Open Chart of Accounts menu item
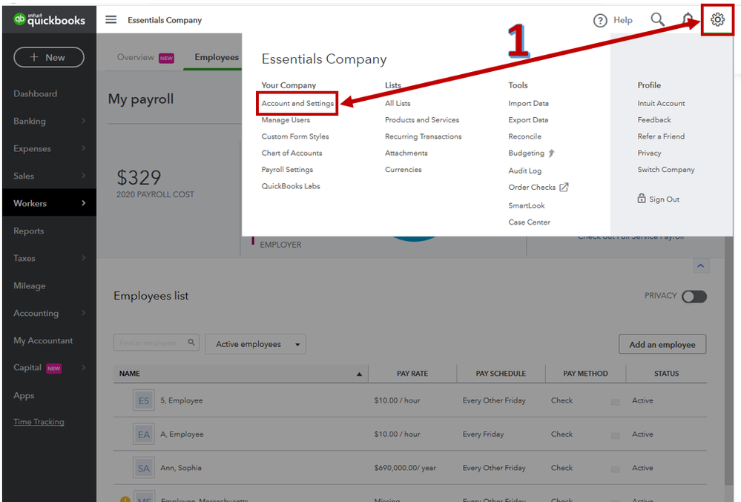Image resolution: width=741 pixels, height=502 pixels. [292, 153]
